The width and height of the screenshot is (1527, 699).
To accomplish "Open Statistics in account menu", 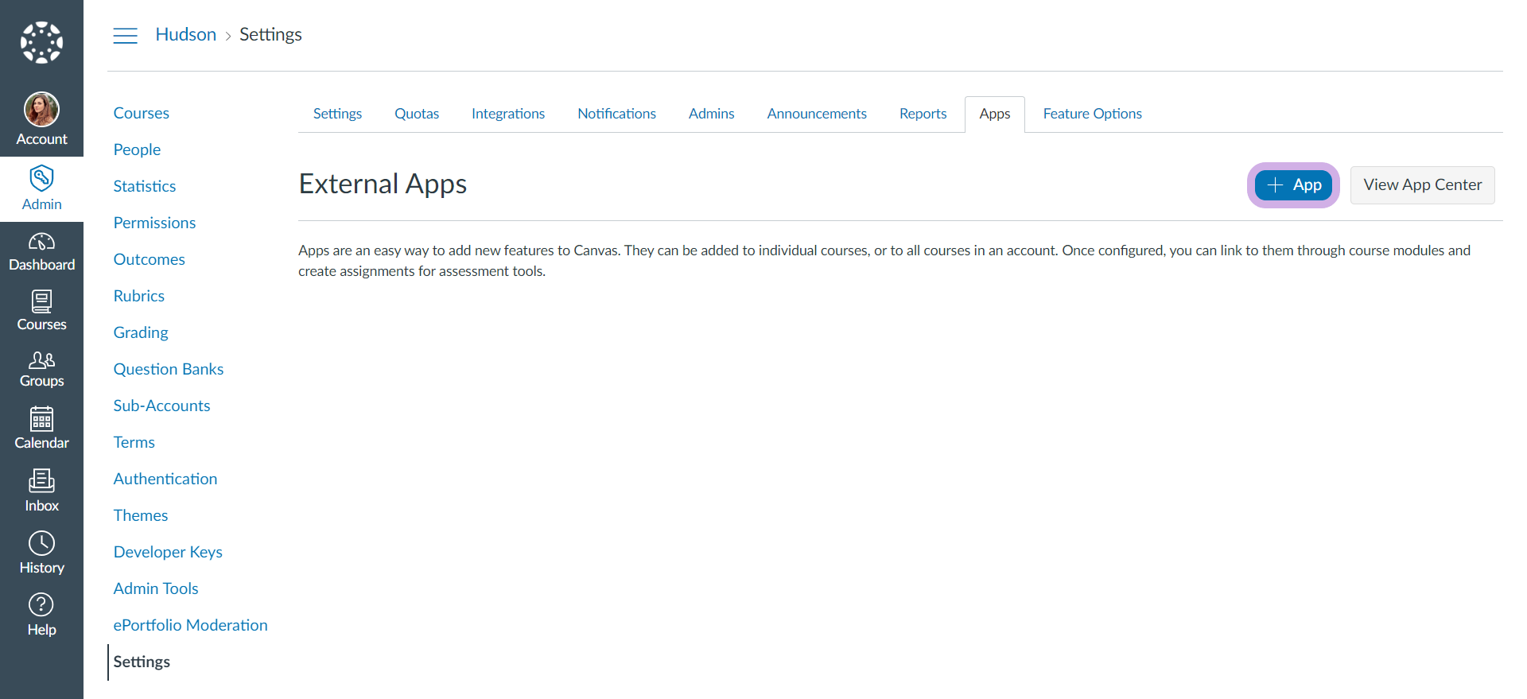I will tap(144, 186).
